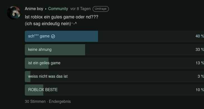Click the poll question about roblox
204x109 pixels.
coord(62,17)
